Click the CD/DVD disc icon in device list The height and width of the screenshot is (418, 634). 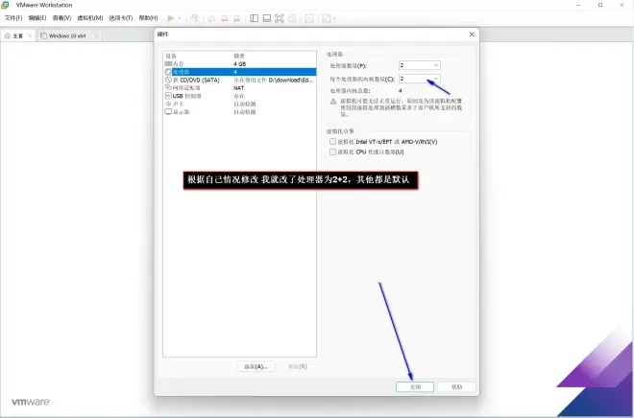tap(168, 80)
